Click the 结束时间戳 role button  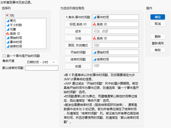pyautogui.click(x=78, y=59)
